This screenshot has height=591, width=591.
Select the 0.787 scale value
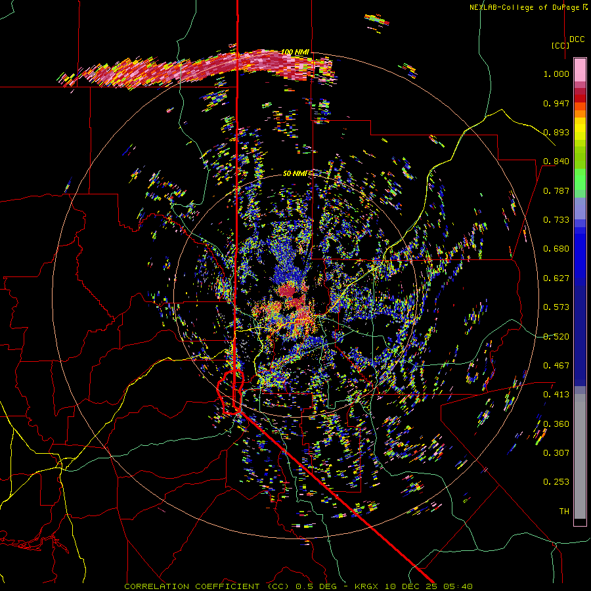tap(556, 190)
